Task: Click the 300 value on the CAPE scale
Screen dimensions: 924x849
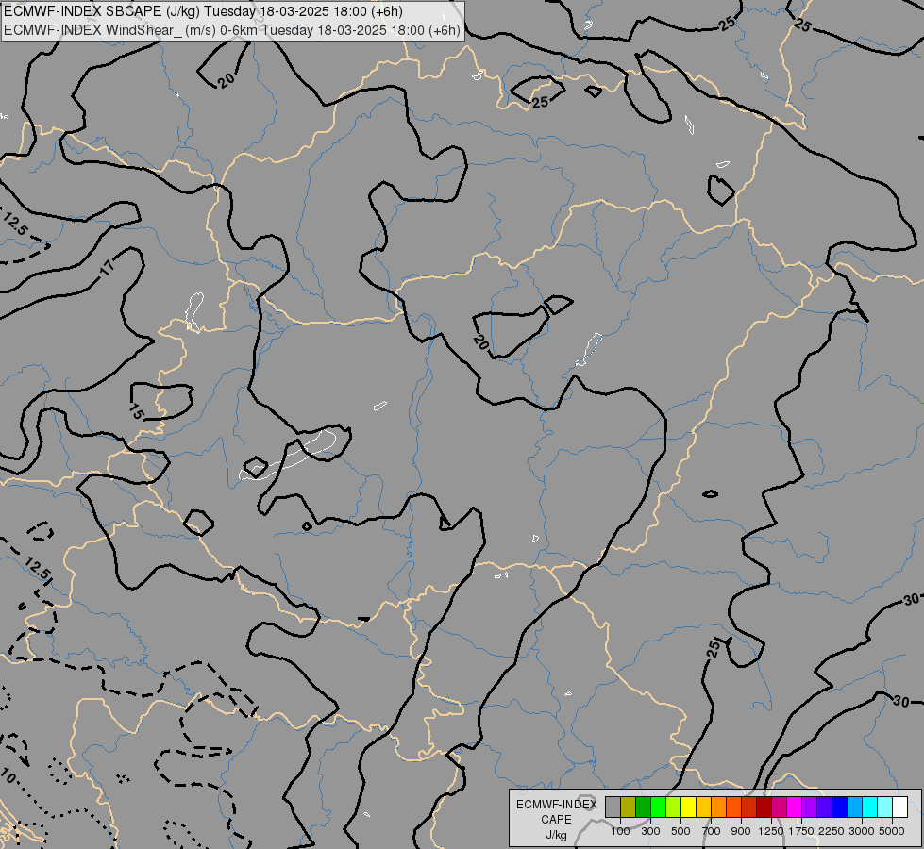Action: pyautogui.click(x=650, y=831)
